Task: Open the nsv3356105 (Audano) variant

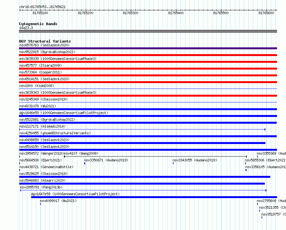Action: pos(265,167)
